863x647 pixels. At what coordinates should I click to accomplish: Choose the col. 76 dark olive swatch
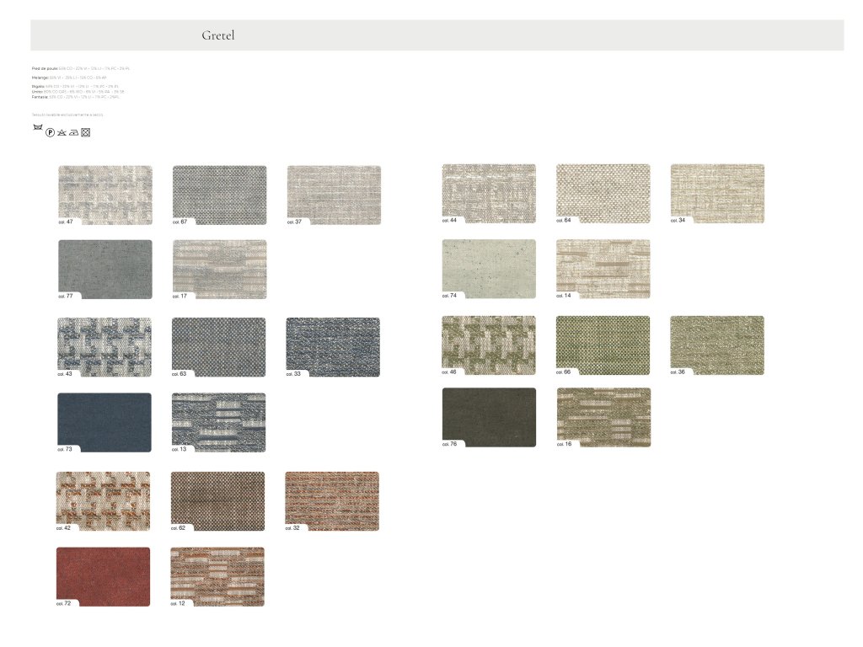click(489, 416)
